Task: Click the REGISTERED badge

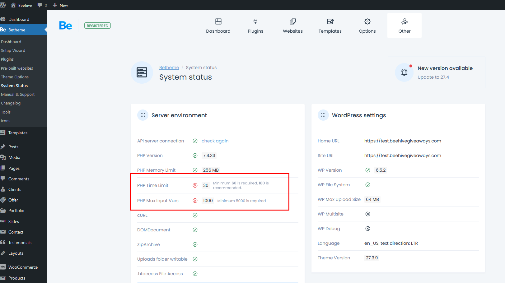Action: pyautogui.click(x=97, y=26)
